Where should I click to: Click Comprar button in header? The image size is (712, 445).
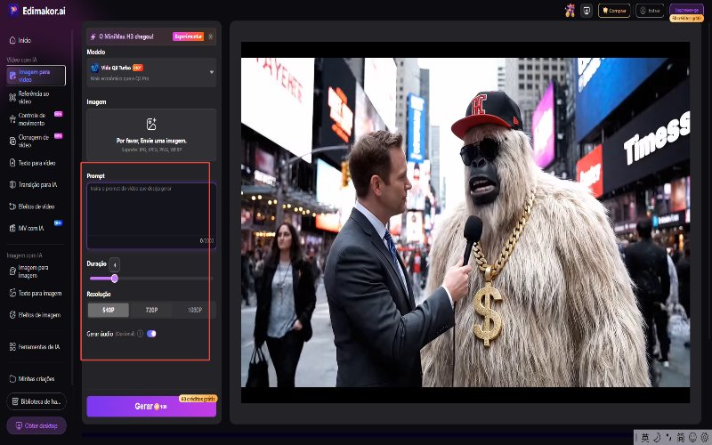(x=614, y=11)
